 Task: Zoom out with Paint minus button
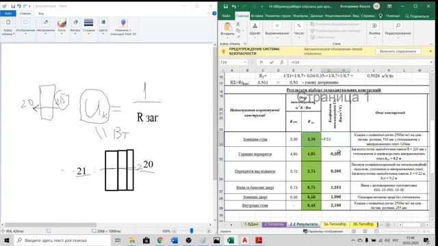point(175,231)
